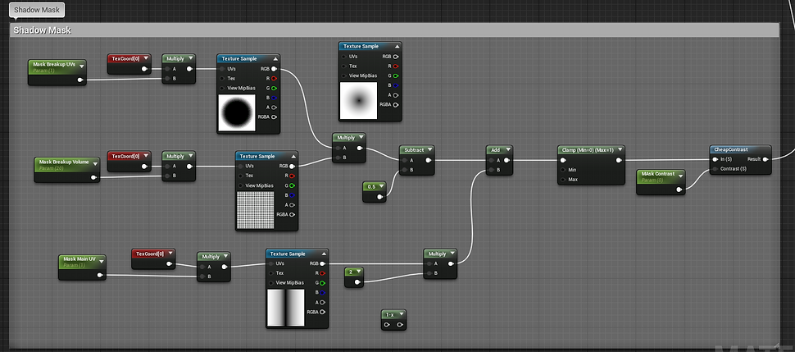The width and height of the screenshot is (795, 352).
Task: Collapse the radial gradient Texture Sample node
Action: tap(397, 47)
